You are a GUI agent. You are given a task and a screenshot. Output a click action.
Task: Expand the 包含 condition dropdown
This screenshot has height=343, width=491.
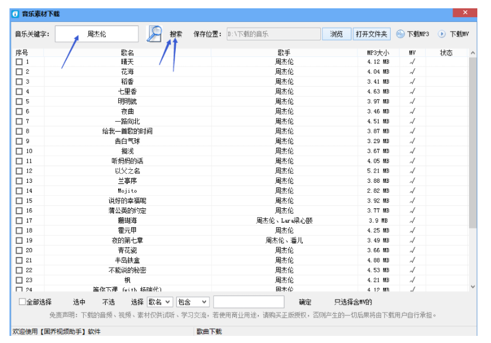194,302
